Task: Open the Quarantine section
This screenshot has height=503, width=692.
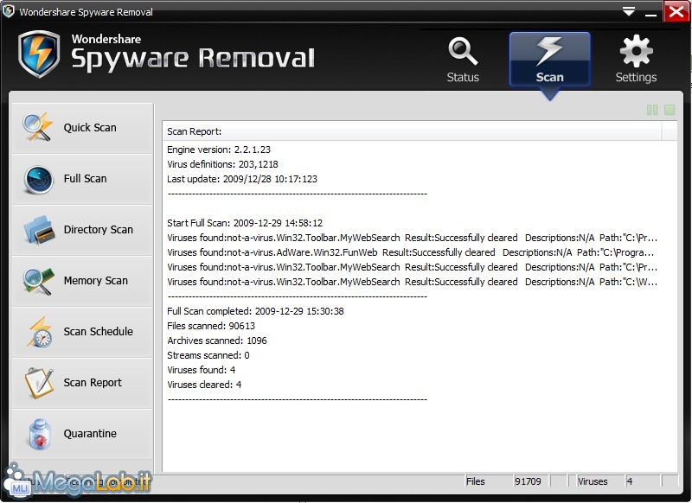Action: (x=82, y=434)
